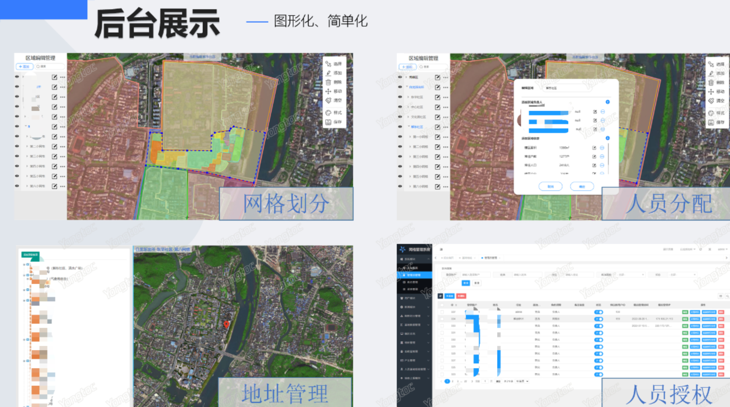Toggle the status switch in first table row
The height and width of the screenshot is (407, 730).
[598, 312]
